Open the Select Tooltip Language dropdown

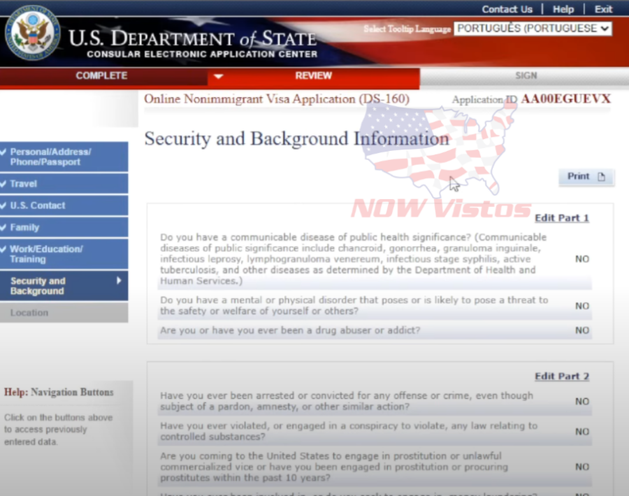point(533,29)
